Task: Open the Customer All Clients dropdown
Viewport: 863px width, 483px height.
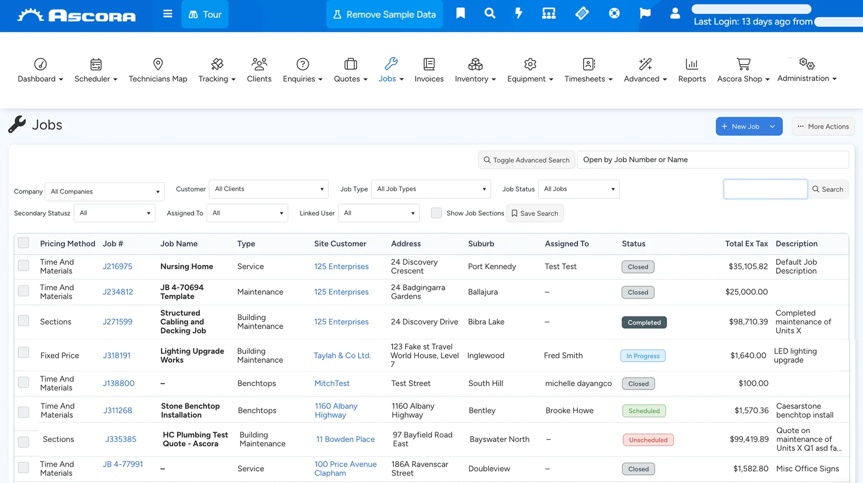Action: pyautogui.click(x=268, y=189)
